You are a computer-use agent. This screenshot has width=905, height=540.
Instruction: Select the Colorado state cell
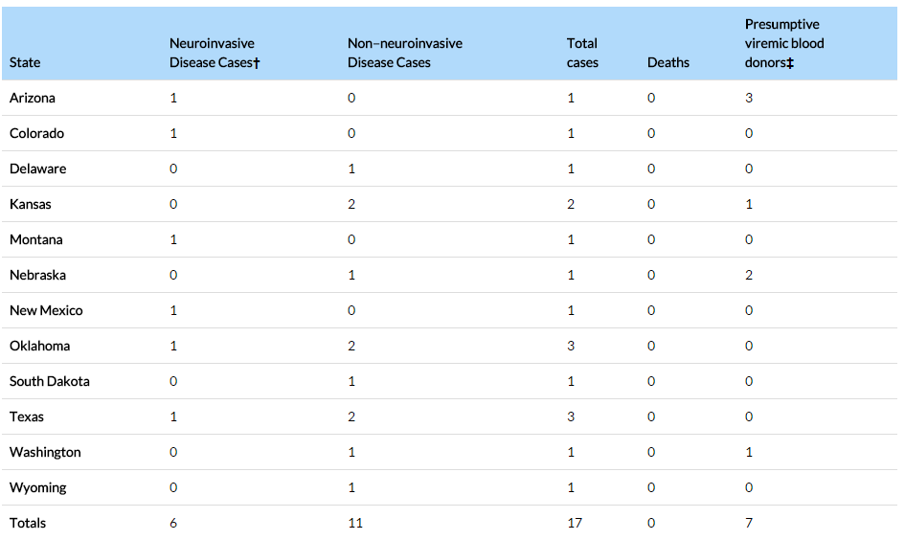(37, 133)
